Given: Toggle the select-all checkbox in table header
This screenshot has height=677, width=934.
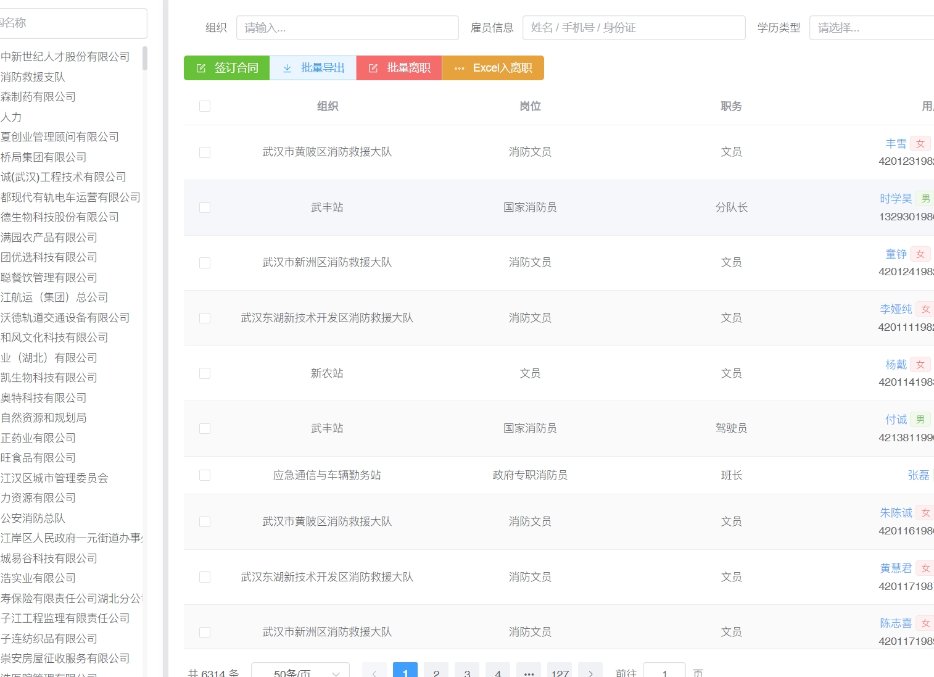Looking at the screenshot, I should click(205, 106).
